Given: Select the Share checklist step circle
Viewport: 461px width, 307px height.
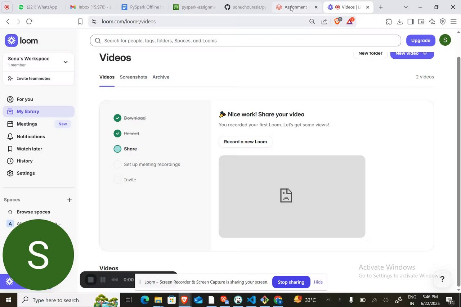Looking at the screenshot, I should point(117,149).
